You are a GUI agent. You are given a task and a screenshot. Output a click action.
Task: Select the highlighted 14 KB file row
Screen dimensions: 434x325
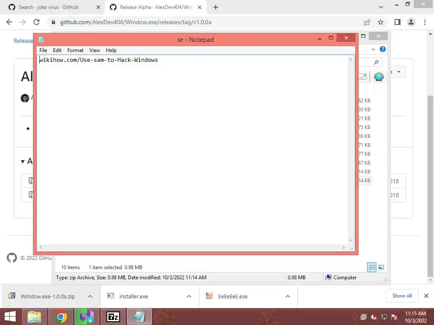[x=364, y=180]
